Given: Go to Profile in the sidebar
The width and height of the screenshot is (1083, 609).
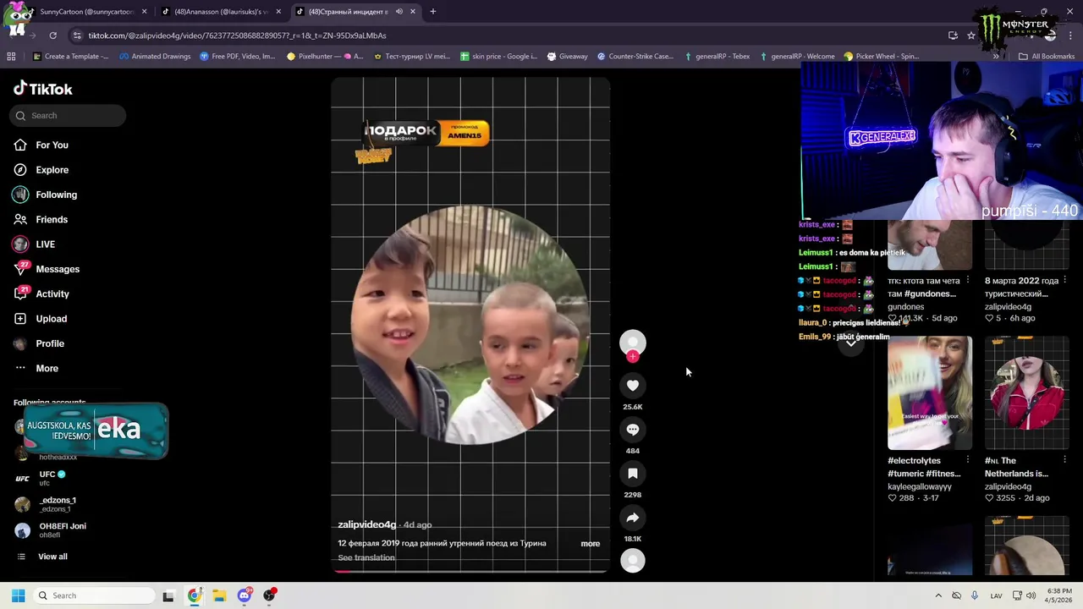Looking at the screenshot, I should (x=49, y=343).
